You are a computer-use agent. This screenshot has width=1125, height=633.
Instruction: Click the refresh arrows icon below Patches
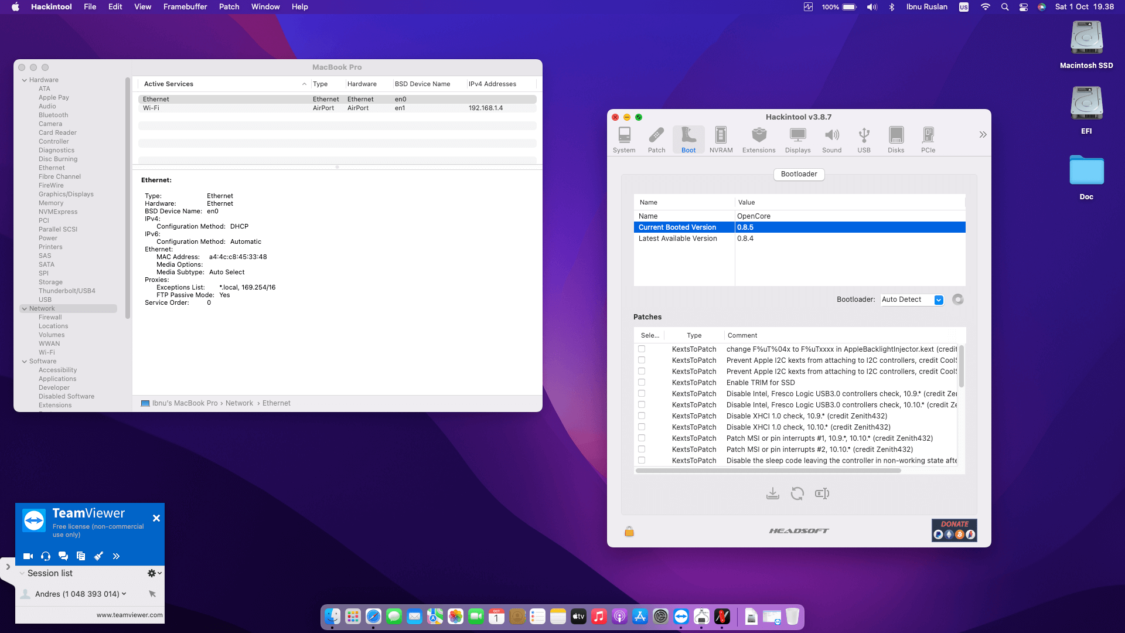(x=797, y=494)
